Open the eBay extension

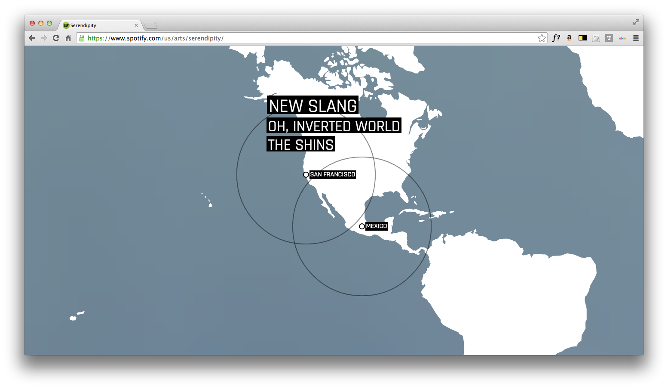622,38
